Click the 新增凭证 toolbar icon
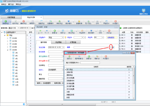Viewport: 150px width, 106px height. 6,22
